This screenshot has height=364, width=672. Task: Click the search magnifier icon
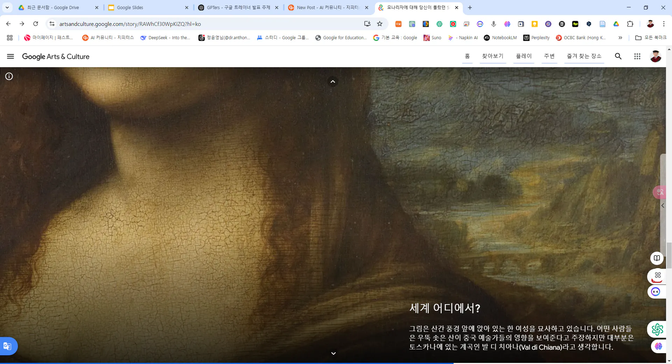coord(618,56)
